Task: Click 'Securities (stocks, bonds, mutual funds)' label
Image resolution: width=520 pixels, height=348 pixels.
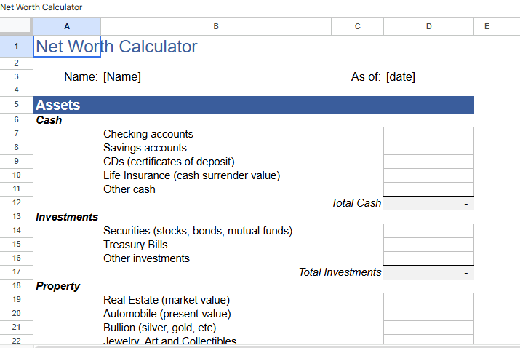Action: coord(198,231)
